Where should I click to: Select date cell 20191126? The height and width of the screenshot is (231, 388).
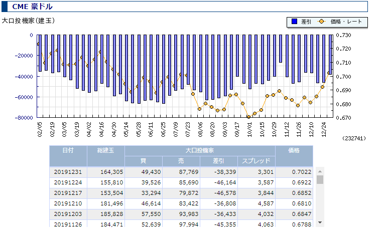68,224
